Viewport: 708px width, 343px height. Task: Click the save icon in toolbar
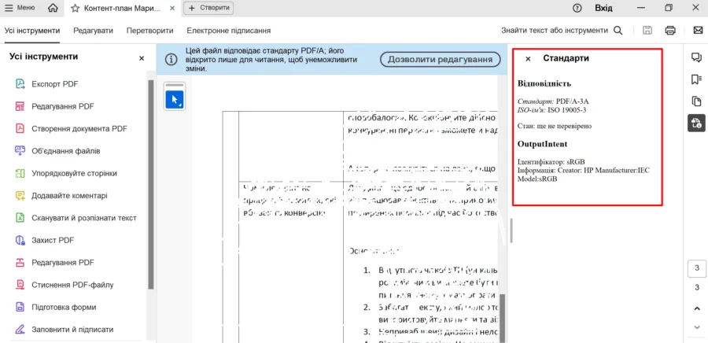(647, 31)
